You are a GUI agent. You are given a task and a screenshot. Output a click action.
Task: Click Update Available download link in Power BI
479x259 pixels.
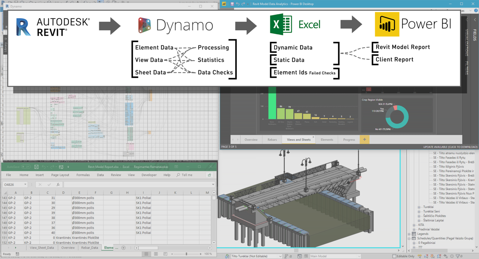coord(450,147)
